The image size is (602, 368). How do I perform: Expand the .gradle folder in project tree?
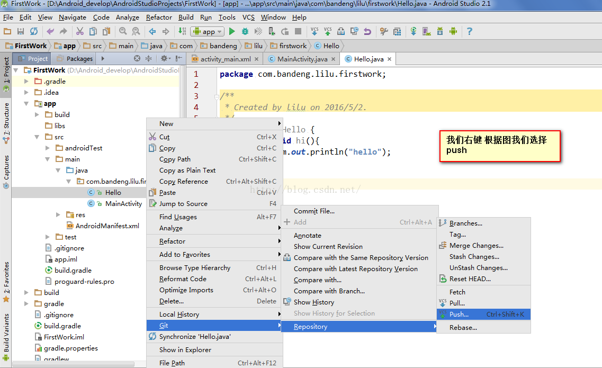click(x=26, y=82)
